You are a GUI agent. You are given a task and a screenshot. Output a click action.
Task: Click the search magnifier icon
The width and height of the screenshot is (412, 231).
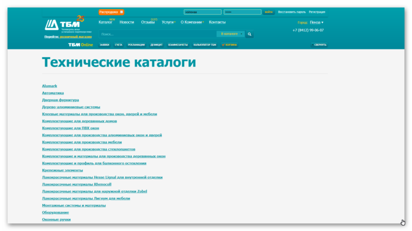tap(250, 34)
